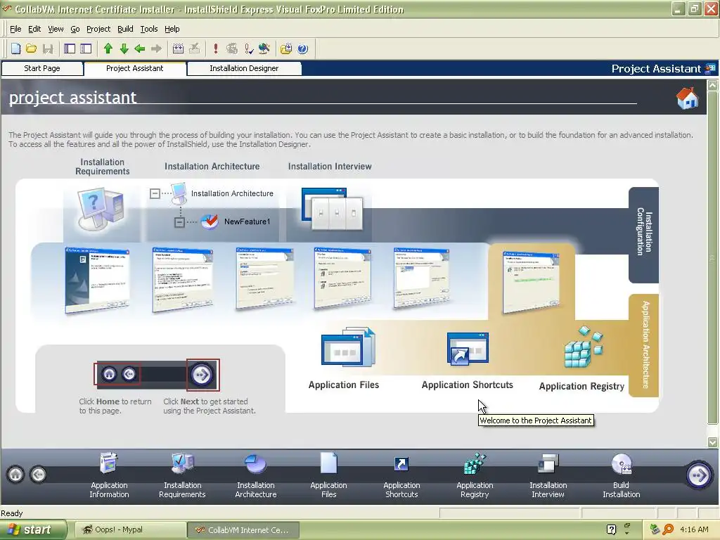The width and height of the screenshot is (720, 540).
Task: Open the Project menu
Action: pyautogui.click(x=98, y=29)
